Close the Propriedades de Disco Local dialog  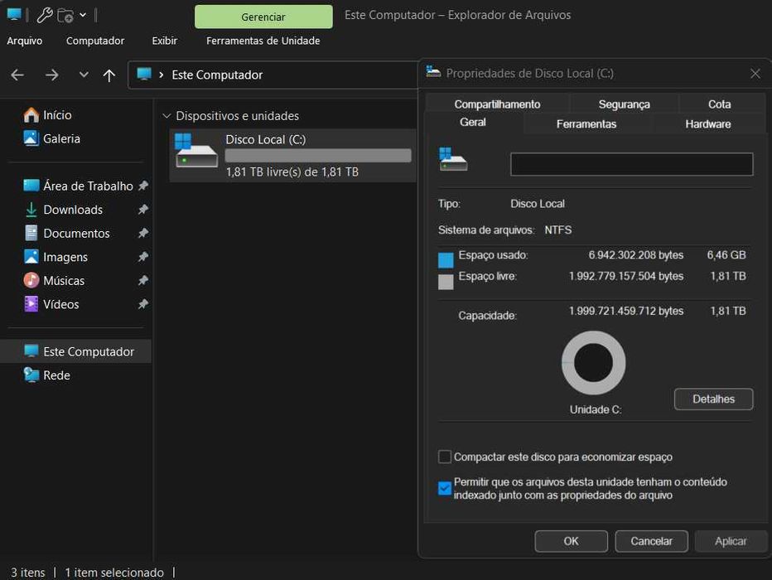pyautogui.click(x=755, y=74)
